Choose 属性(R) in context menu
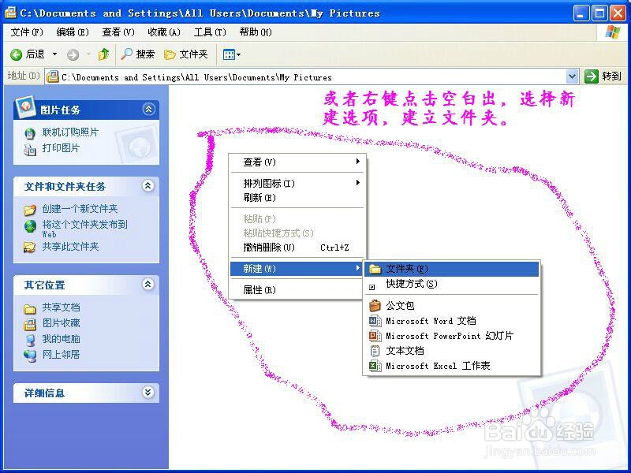This screenshot has width=631, height=473. click(x=297, y=290)
